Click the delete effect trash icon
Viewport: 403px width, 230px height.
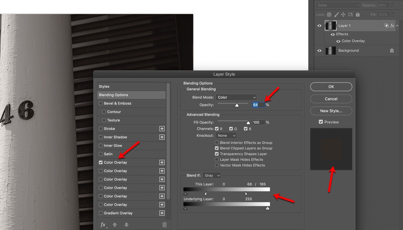point(164,224)
